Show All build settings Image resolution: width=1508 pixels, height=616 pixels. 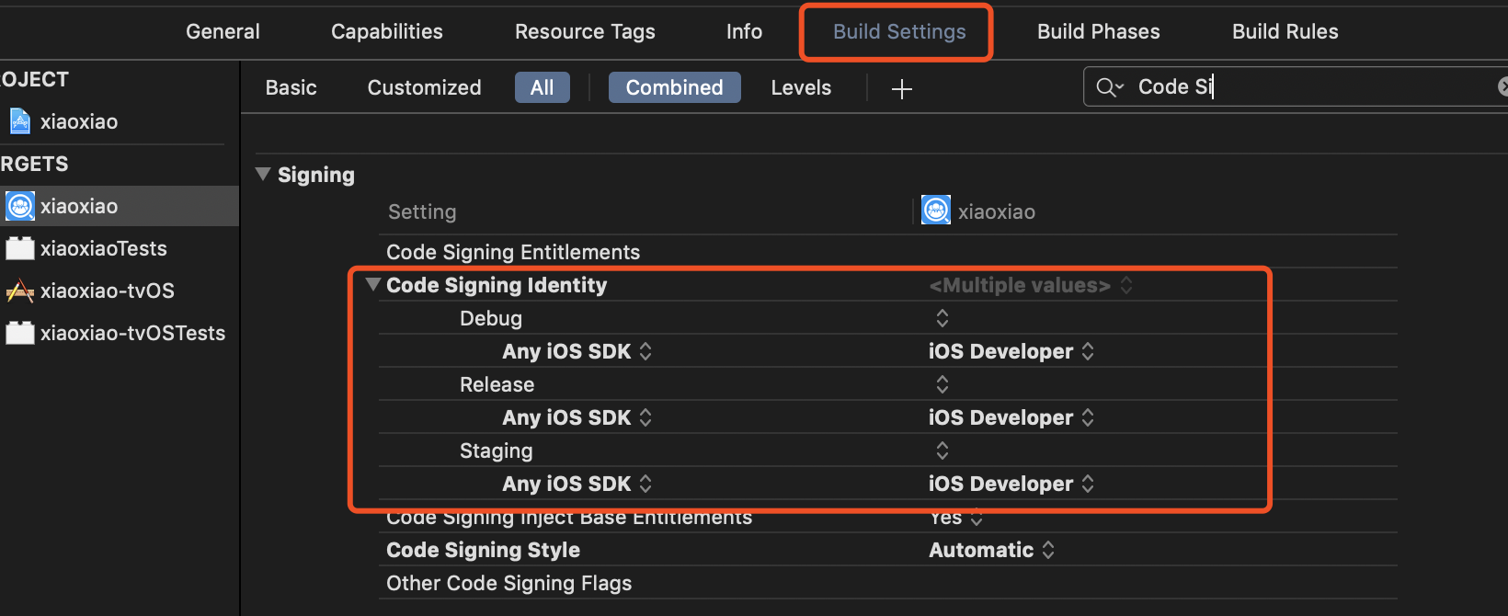(x=543, y=87)
